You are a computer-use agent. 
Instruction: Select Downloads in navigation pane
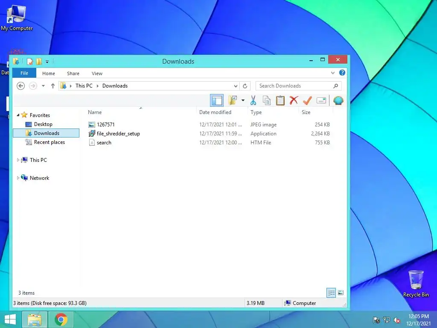tap(46, 133)
